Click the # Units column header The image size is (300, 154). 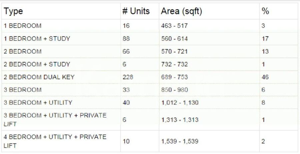pyautogui.click(x=136, y=11)
